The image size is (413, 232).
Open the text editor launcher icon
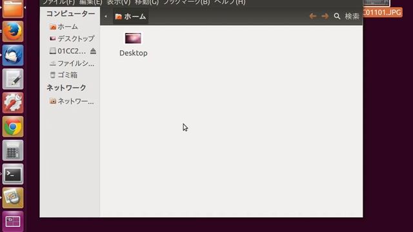[x=13, y=79]
